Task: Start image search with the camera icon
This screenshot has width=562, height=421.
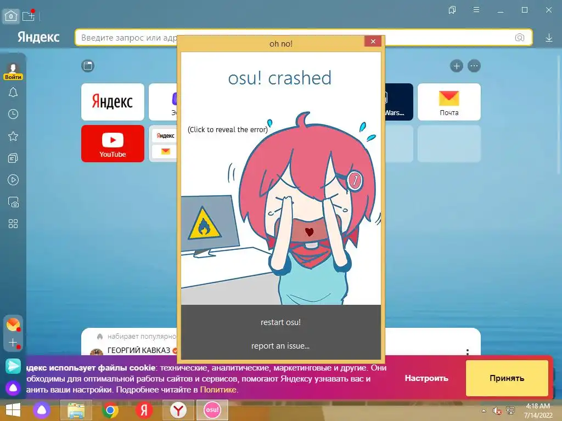Action: 519,38
